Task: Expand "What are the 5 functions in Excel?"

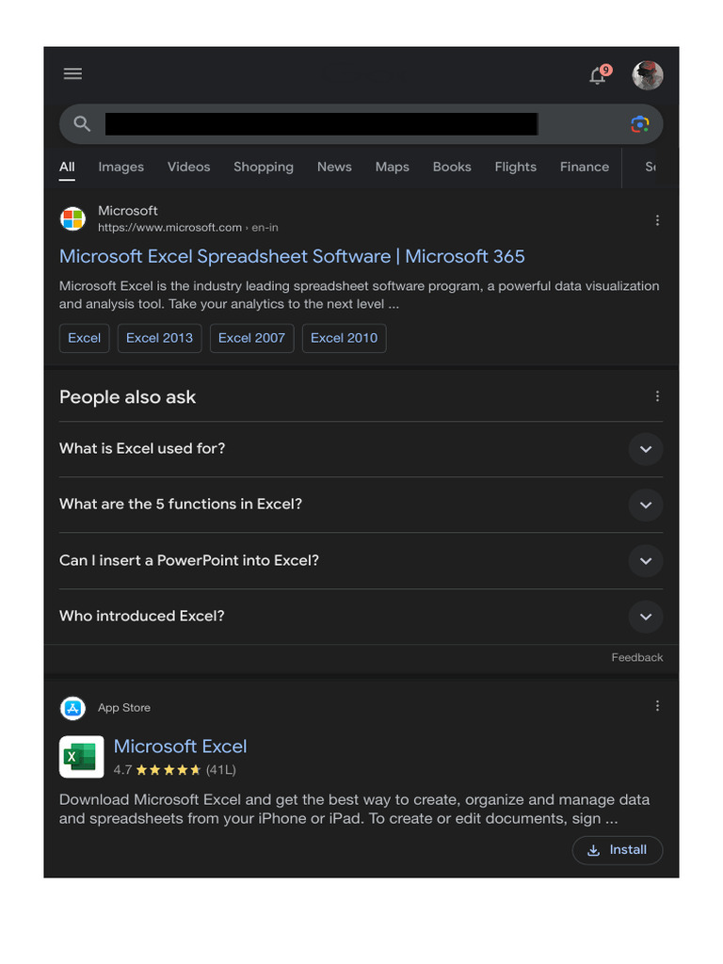Action: pos(645,505)
